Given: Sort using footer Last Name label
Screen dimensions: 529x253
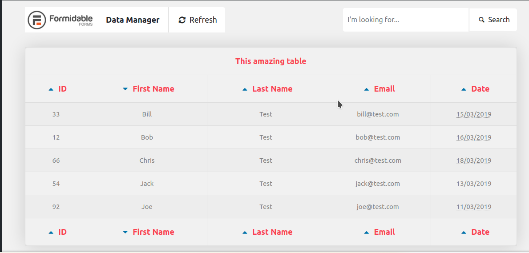Looking at the screenshot, I should 272,232.
